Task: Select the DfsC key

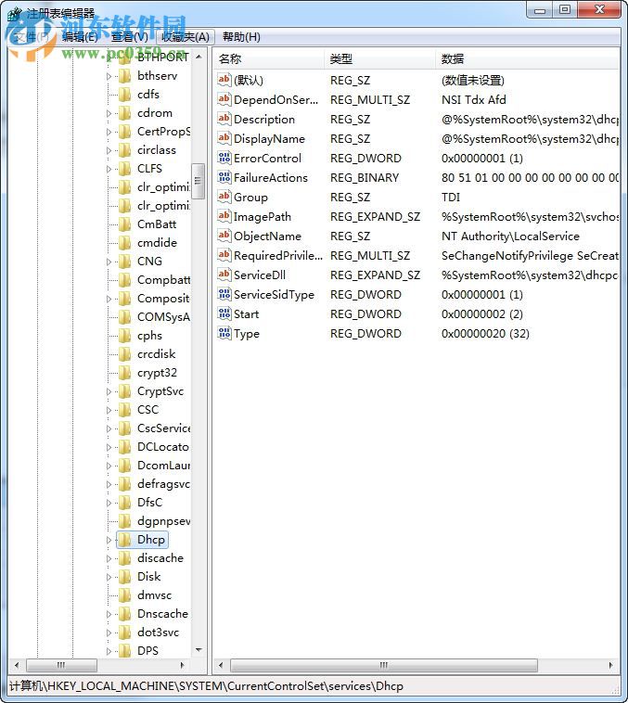Action: coord(149,502)
